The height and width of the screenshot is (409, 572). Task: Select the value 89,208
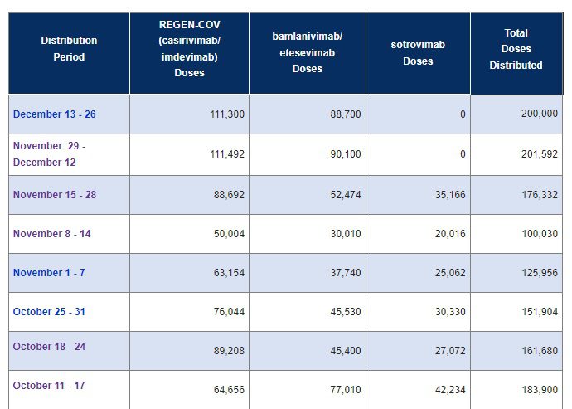click(229, 351)
